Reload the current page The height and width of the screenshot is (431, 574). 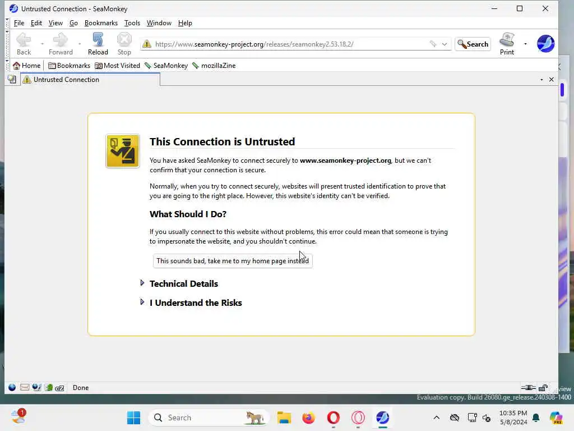click(x=98, y=44)
